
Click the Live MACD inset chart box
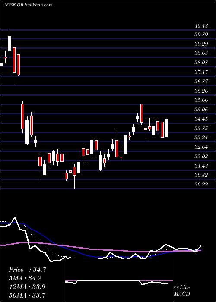coord(119,280)
